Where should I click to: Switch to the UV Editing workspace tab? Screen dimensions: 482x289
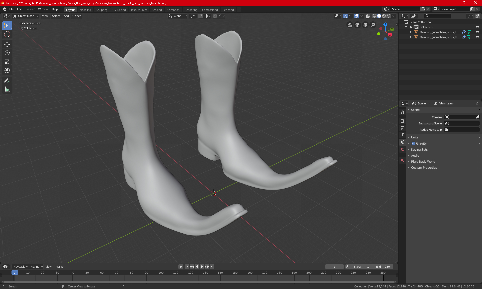click(119, 10)
